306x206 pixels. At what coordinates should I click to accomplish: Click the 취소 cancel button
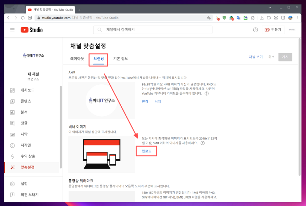[x=271, y=57]
